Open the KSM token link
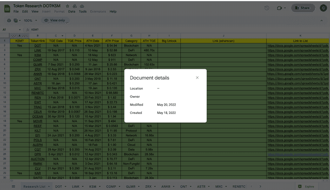The image size is (330, 190). tap(38, 55)
